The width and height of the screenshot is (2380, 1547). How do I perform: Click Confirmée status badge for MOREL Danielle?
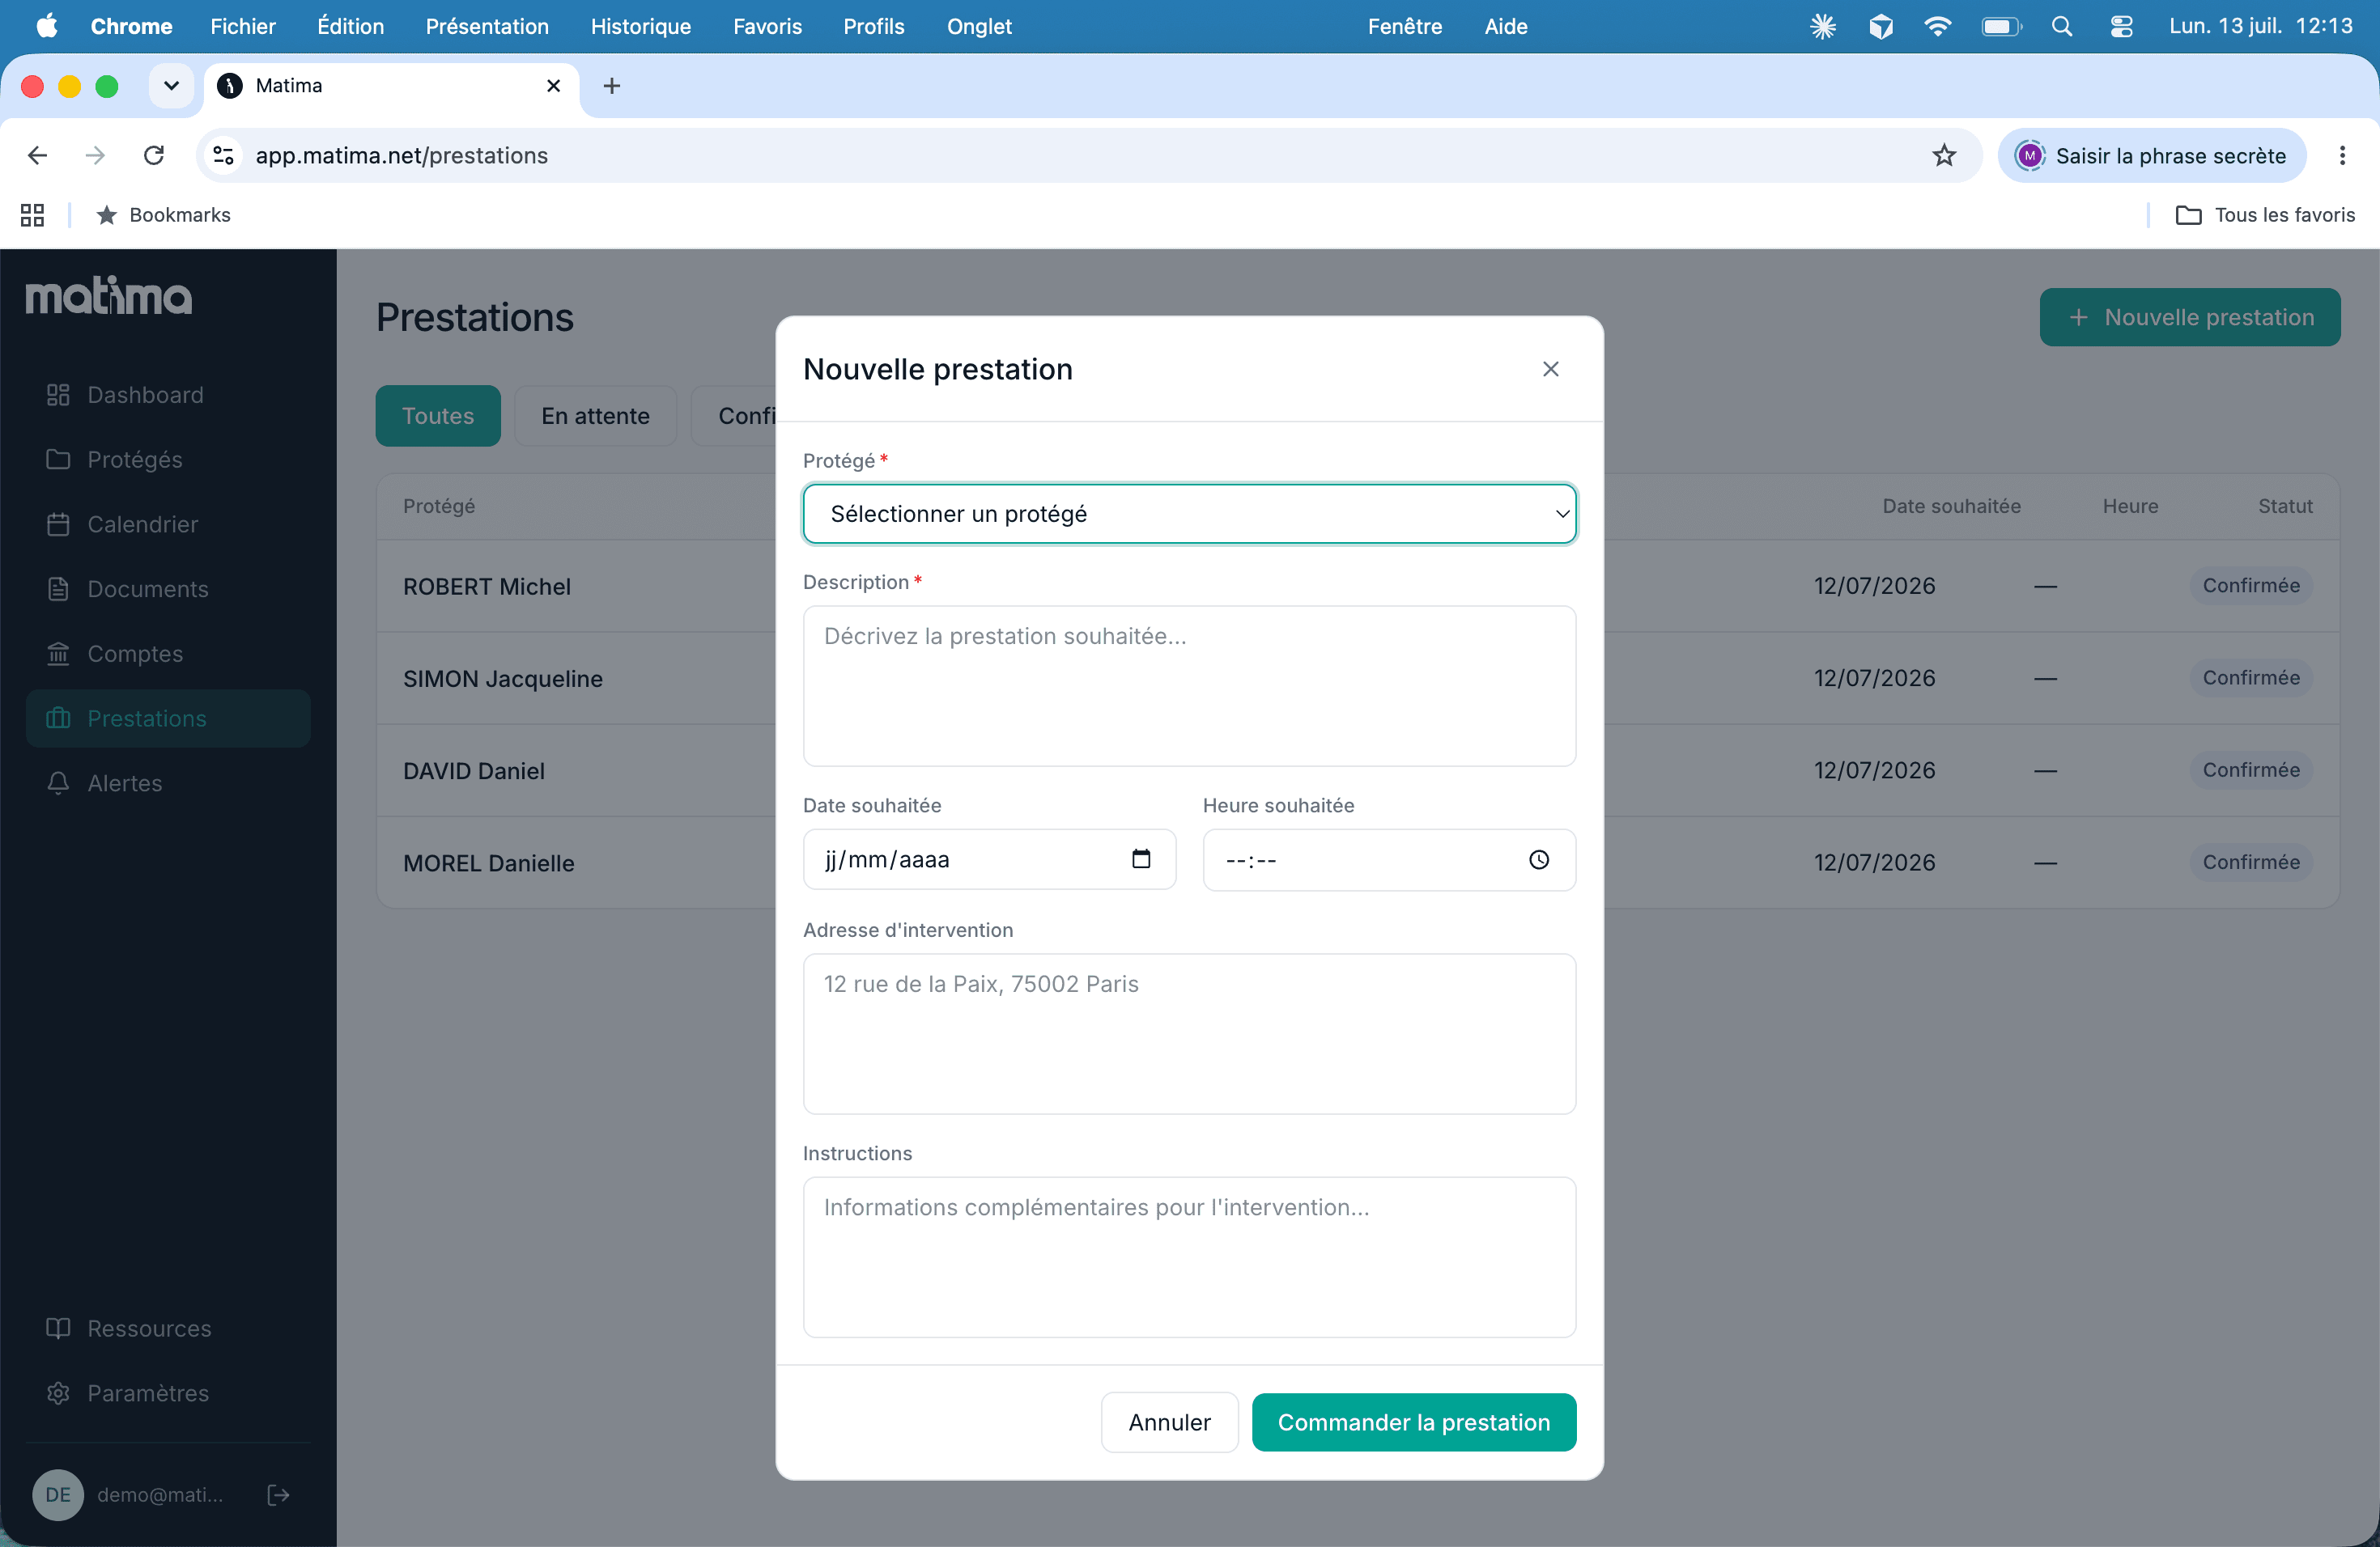pyautogui.click(x=2251, y=863)
